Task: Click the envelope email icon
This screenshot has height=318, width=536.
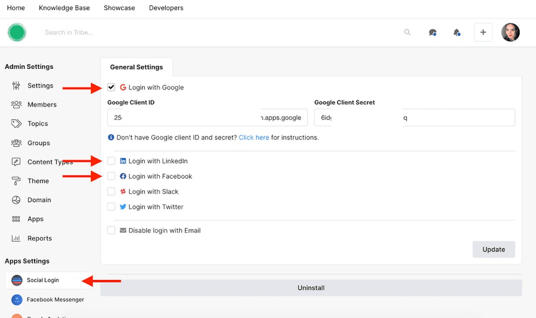Action: [x=123, y=230]
